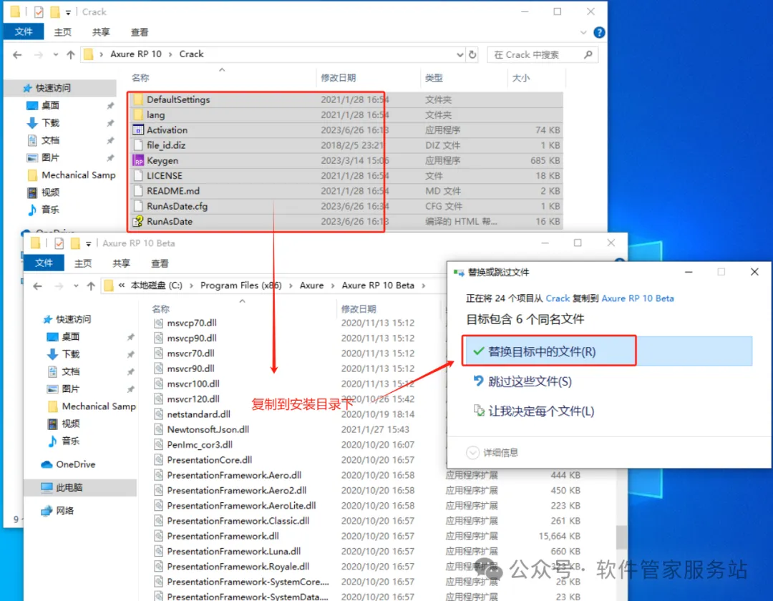Expand address history dropdown in Crack window
This screenshot has height=601, width=773.
click(x=460, y=54)
